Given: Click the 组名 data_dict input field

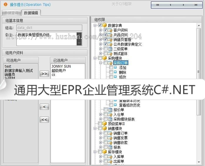Looking at the screenshot, I should 49,28.
